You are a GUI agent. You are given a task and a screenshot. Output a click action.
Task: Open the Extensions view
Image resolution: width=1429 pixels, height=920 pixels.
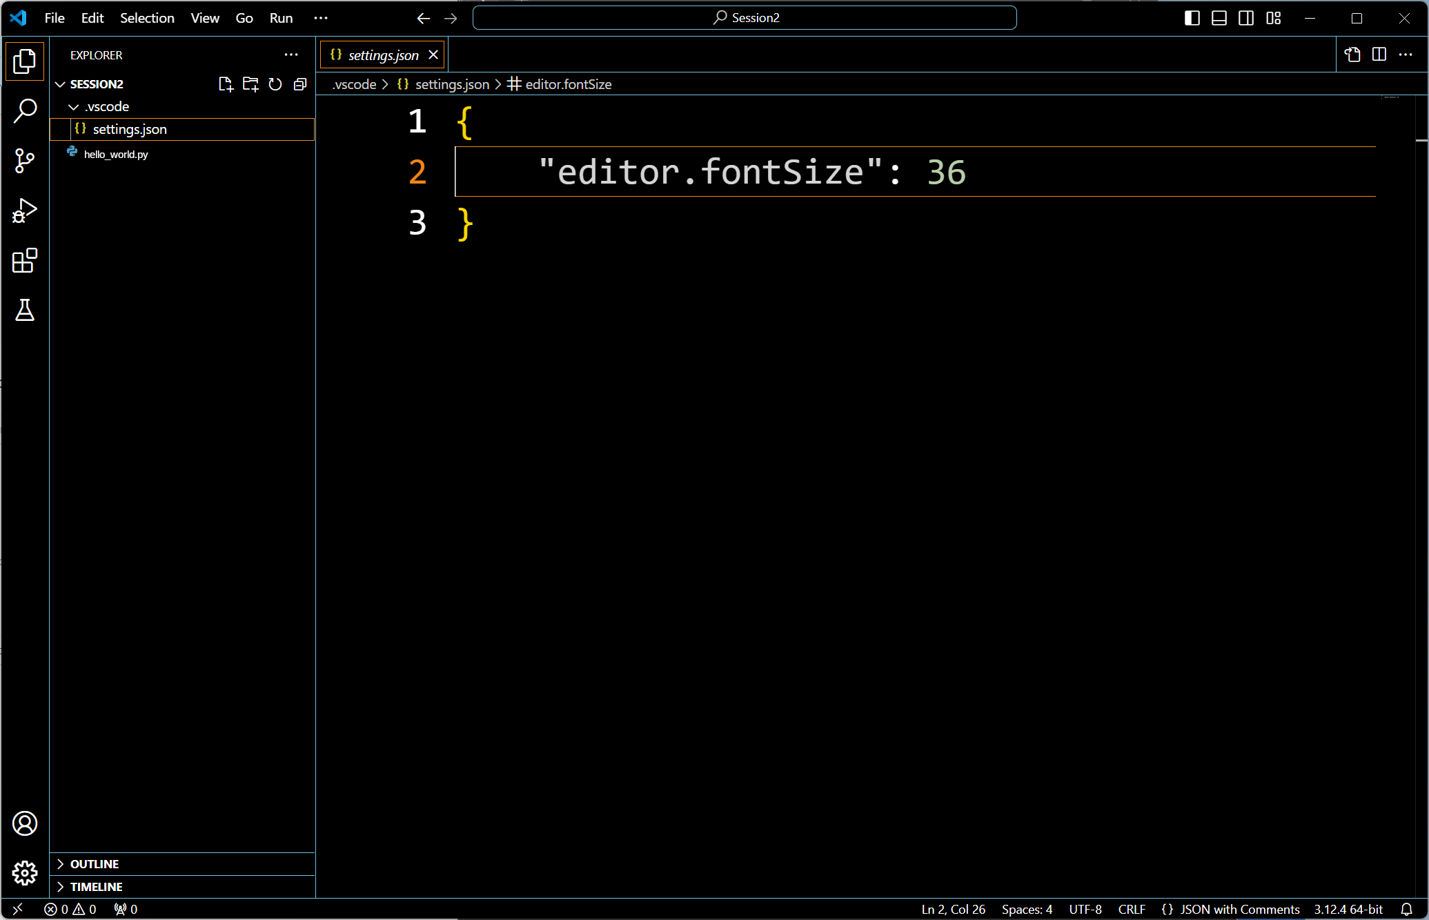25,261
